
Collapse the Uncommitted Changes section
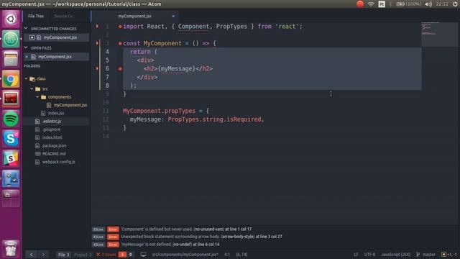(x=26, y=29)
